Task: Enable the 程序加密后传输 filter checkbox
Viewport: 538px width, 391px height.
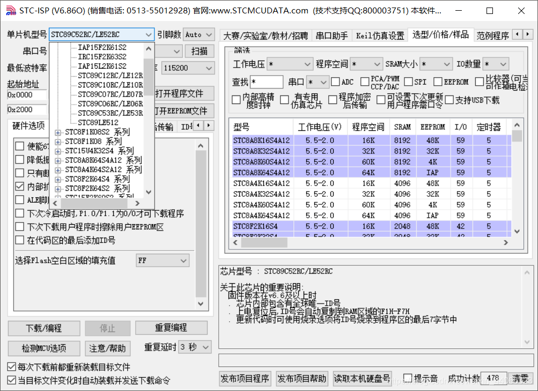Action: point(333,100)
